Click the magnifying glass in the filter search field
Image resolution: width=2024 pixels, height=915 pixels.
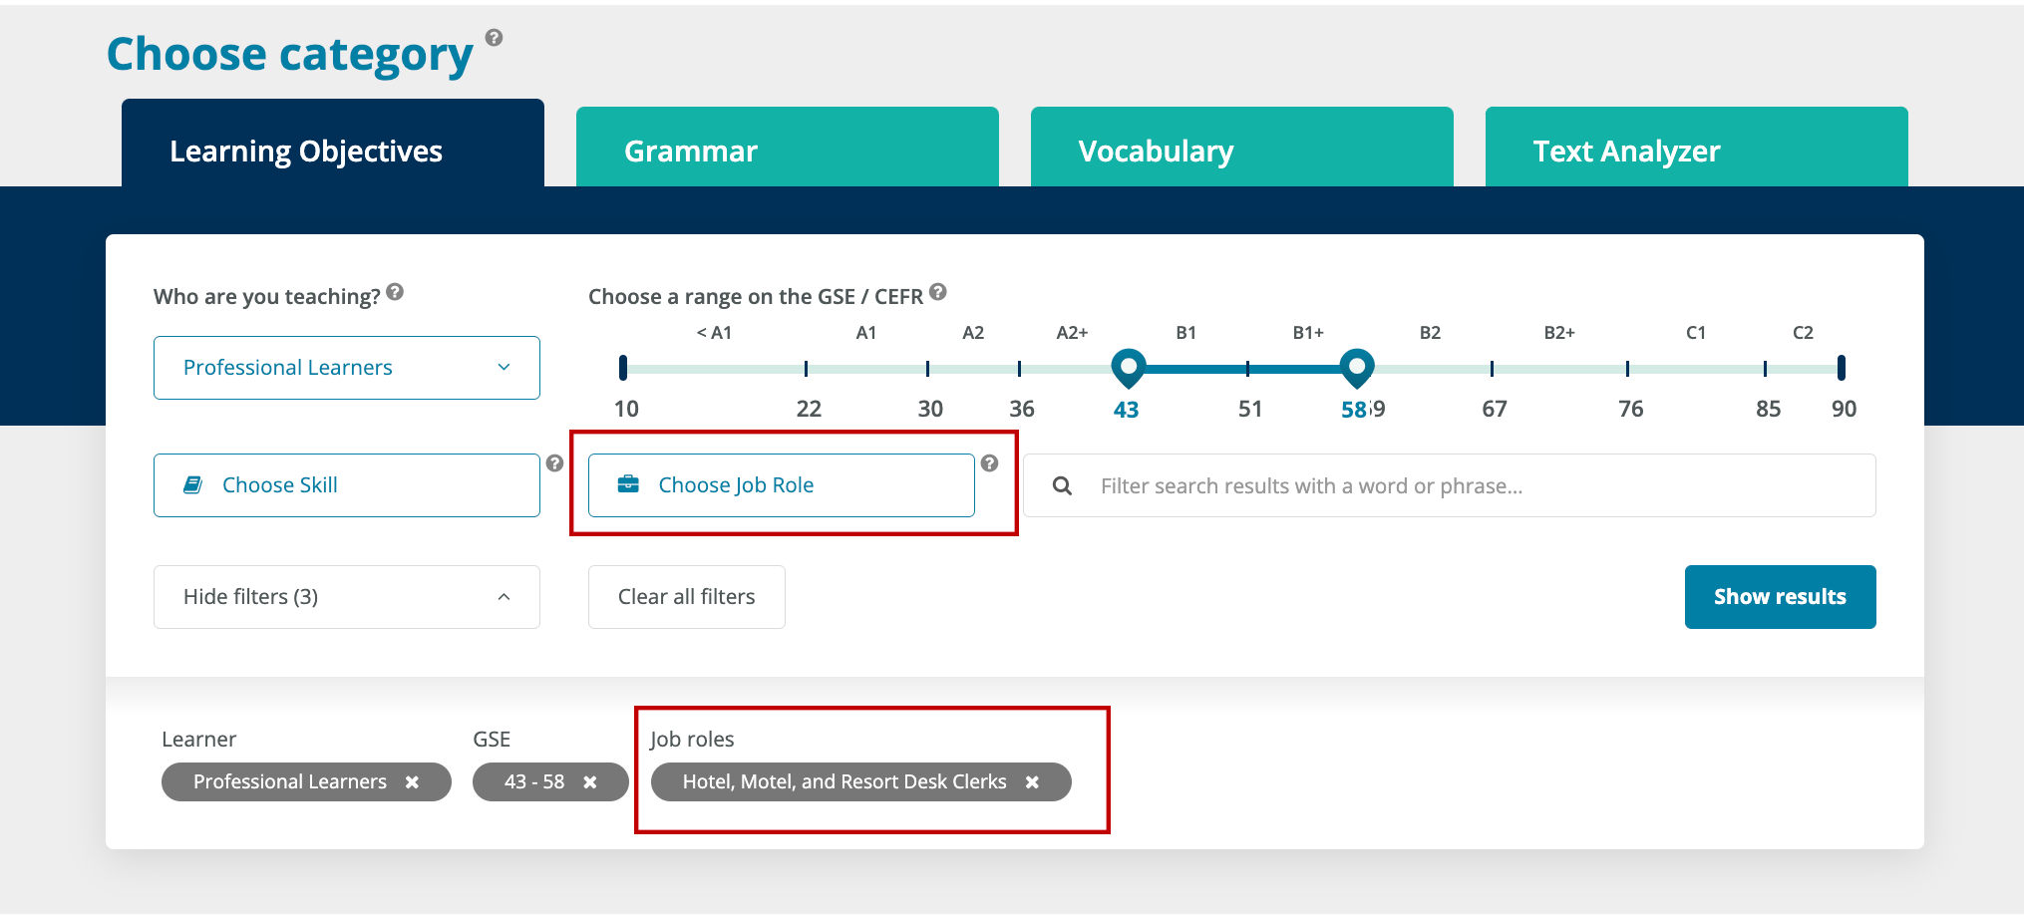(1061, 485)
